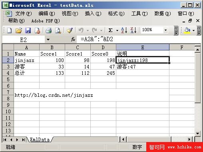Go to the last sheet tab
The width and height of the screenshot is (203, 152).
(x=24, y=140)
